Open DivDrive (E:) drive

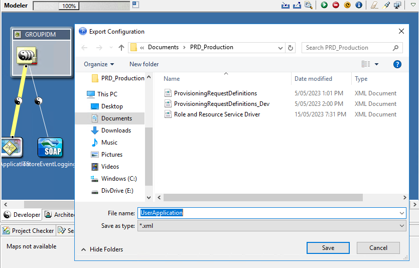pyautogui.click(x=112, y=191)
